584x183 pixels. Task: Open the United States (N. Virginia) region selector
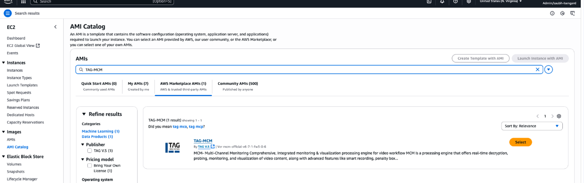pos(501,2)
